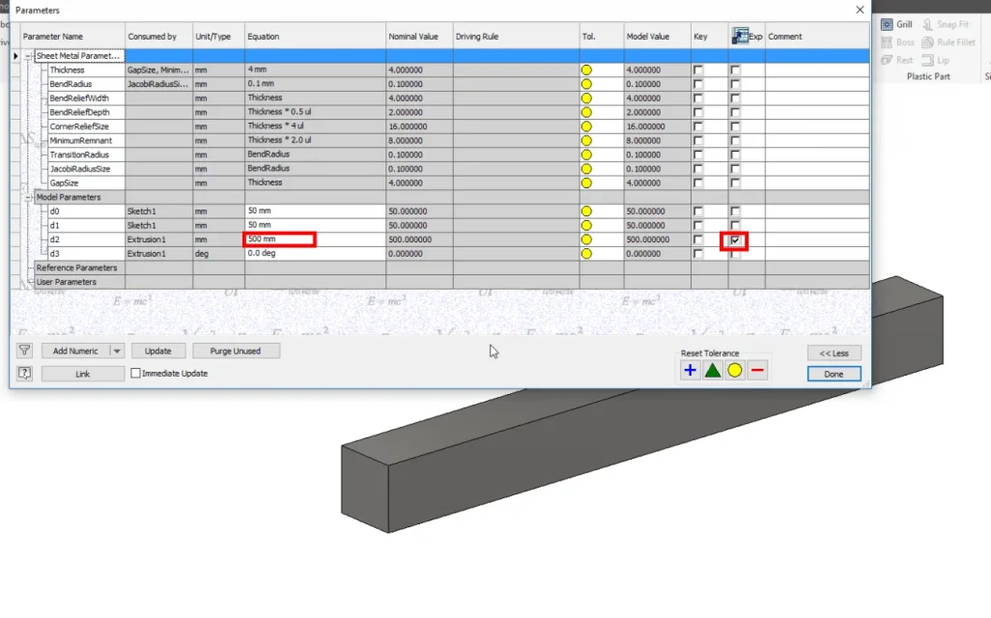Click the Thickness tolerance yellow circle

pos(586,70)
